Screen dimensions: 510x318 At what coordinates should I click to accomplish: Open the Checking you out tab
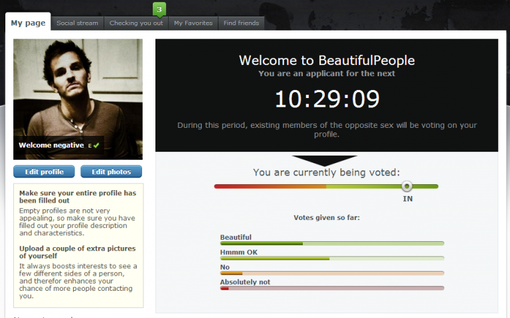click(x=135, y=23)
